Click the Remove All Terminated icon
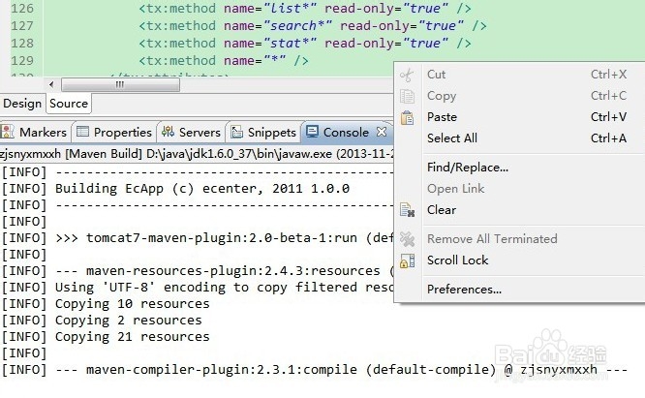 [407, 239]
